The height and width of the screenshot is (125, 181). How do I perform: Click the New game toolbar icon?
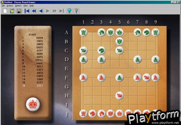coord(5,11)
